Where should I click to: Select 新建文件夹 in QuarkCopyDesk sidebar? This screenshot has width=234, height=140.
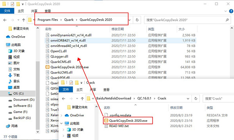(x=19, y=28)
